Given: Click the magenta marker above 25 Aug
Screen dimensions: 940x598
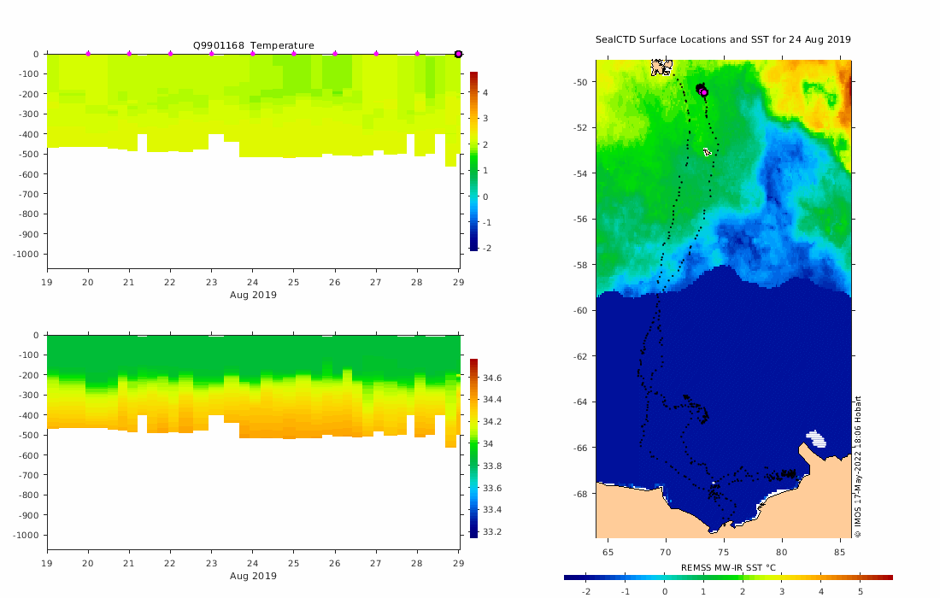Looking at the screenshot, I should (x=294, y=54).
